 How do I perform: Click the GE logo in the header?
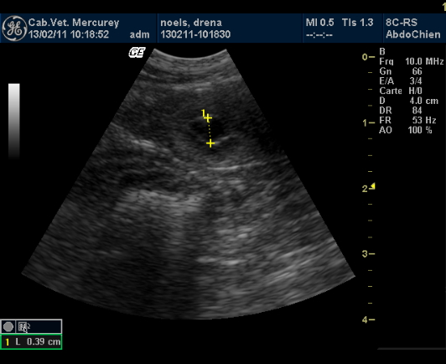coord(14,29)
